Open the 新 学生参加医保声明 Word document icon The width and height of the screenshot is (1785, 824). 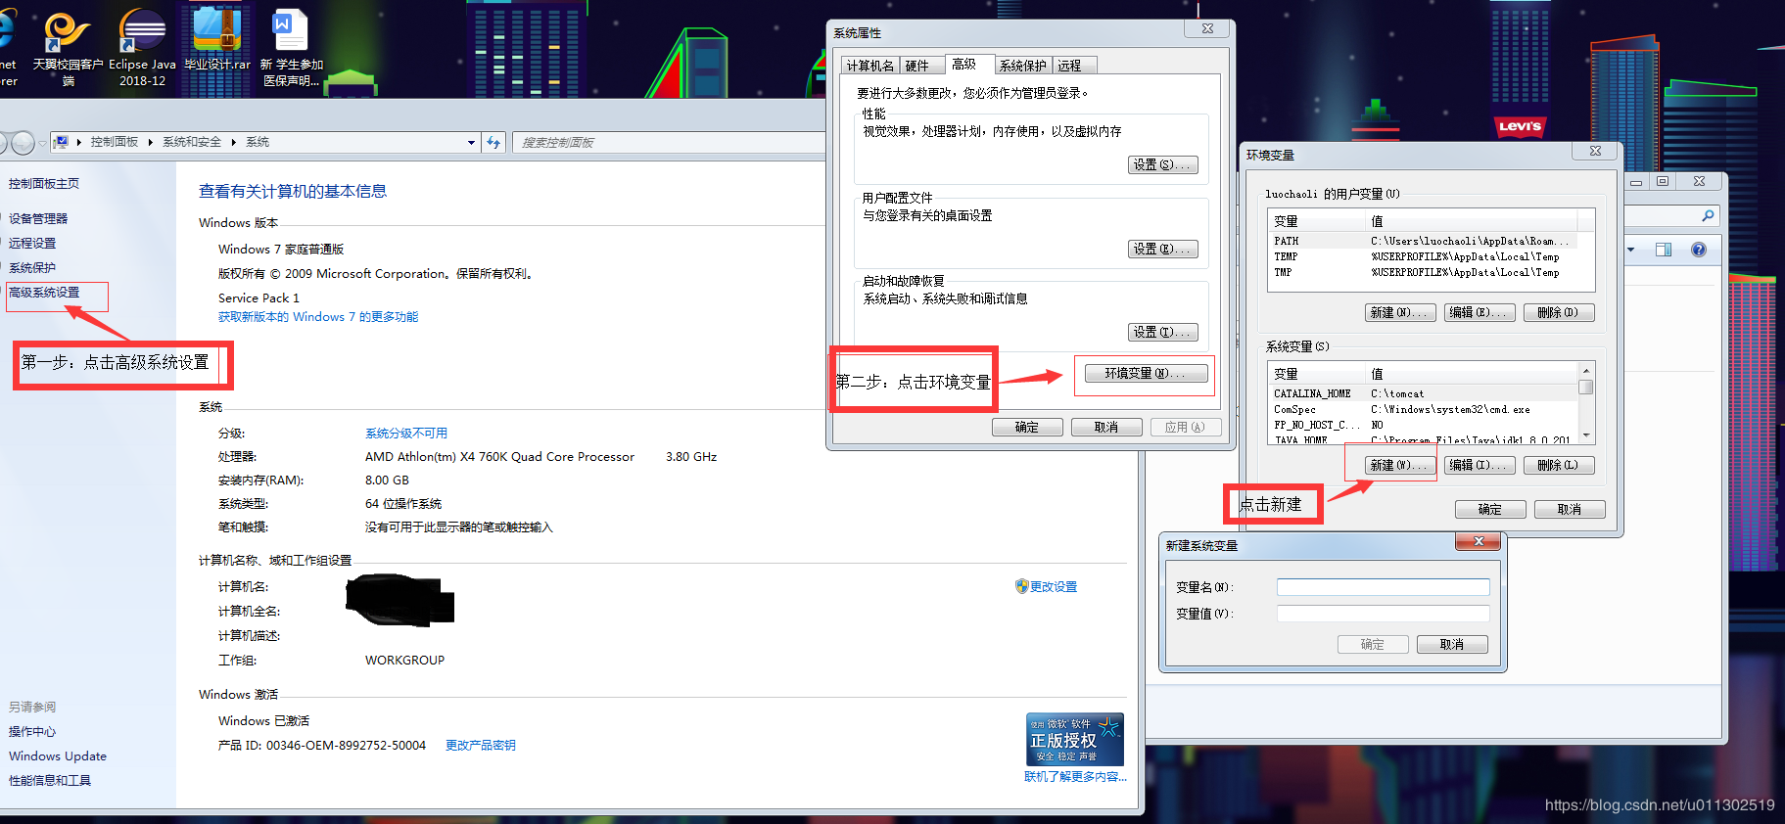pyautogui.click(x=291, y=47)
